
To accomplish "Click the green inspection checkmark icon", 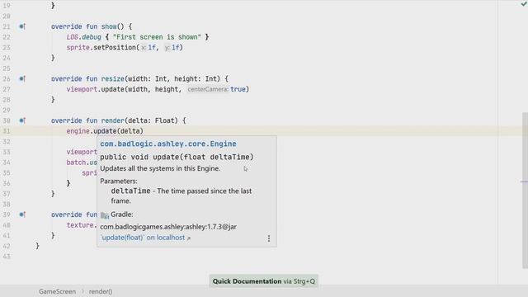I will 524,3.
